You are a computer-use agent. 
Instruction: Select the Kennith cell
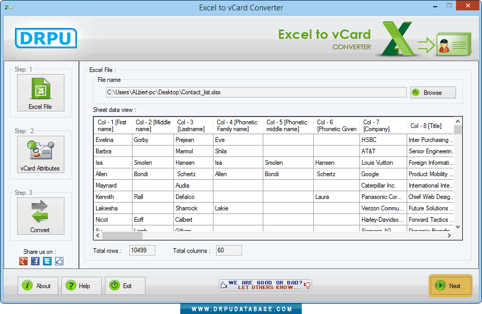tap(113, 196)
